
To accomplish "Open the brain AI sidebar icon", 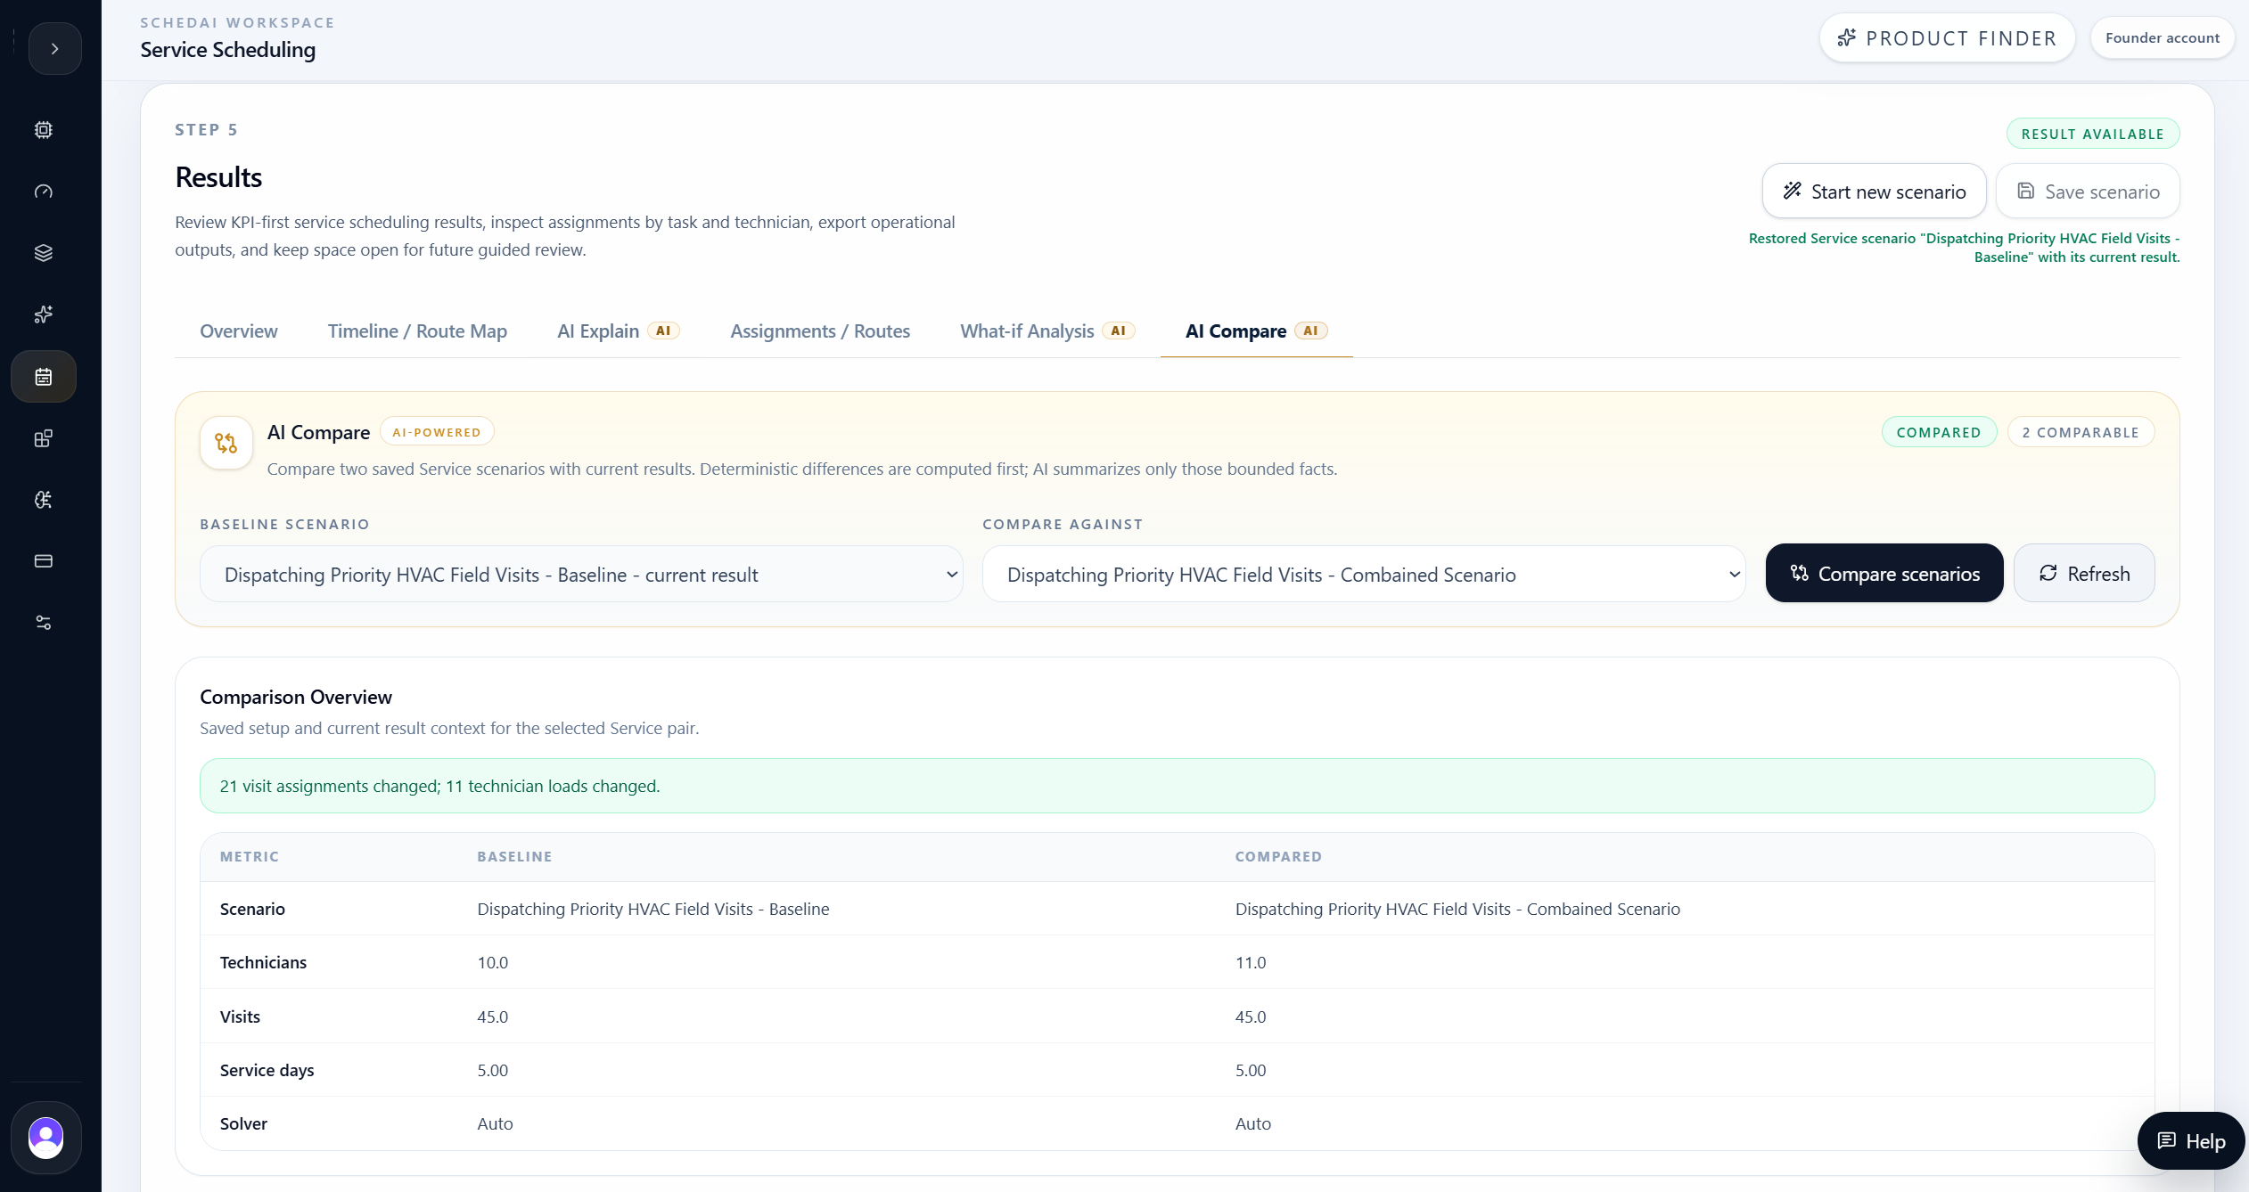I will 44,500.
